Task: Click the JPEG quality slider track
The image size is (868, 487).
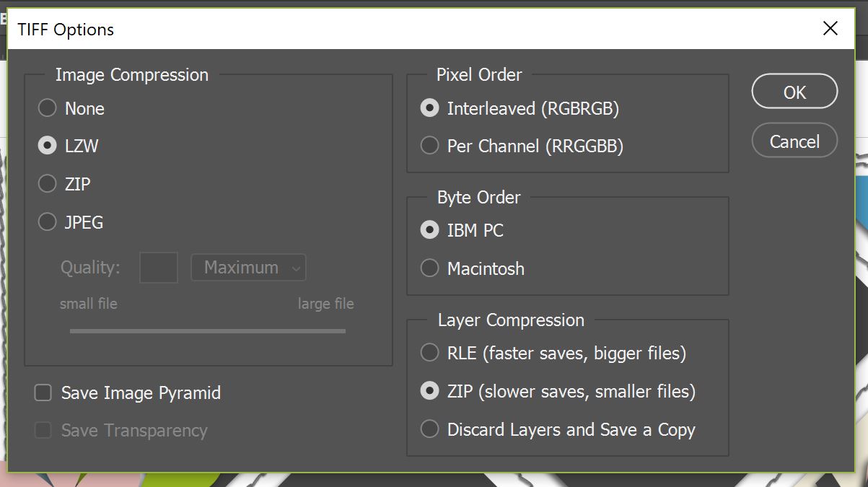Action: point(208,331)
